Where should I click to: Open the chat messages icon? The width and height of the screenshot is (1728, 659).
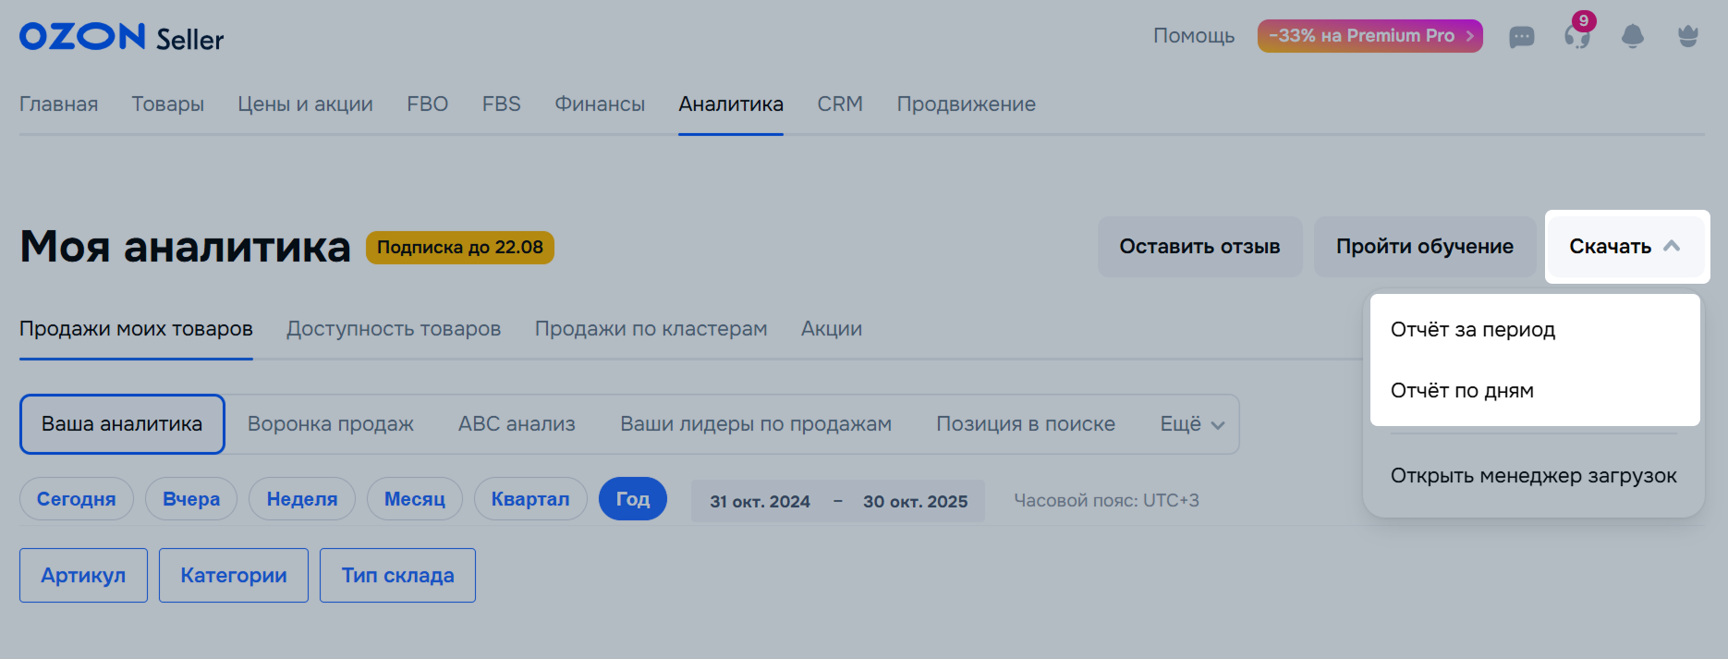coord(1521,37)
